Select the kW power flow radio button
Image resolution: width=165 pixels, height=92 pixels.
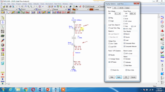[x=124, y=16]
